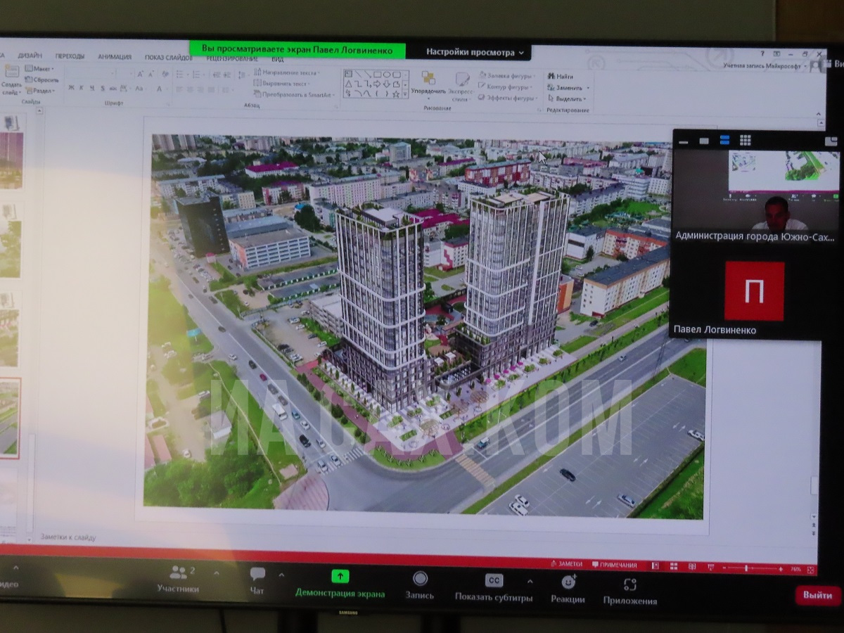
Task: Increase font size in ribbon
Action: [141, 74]
